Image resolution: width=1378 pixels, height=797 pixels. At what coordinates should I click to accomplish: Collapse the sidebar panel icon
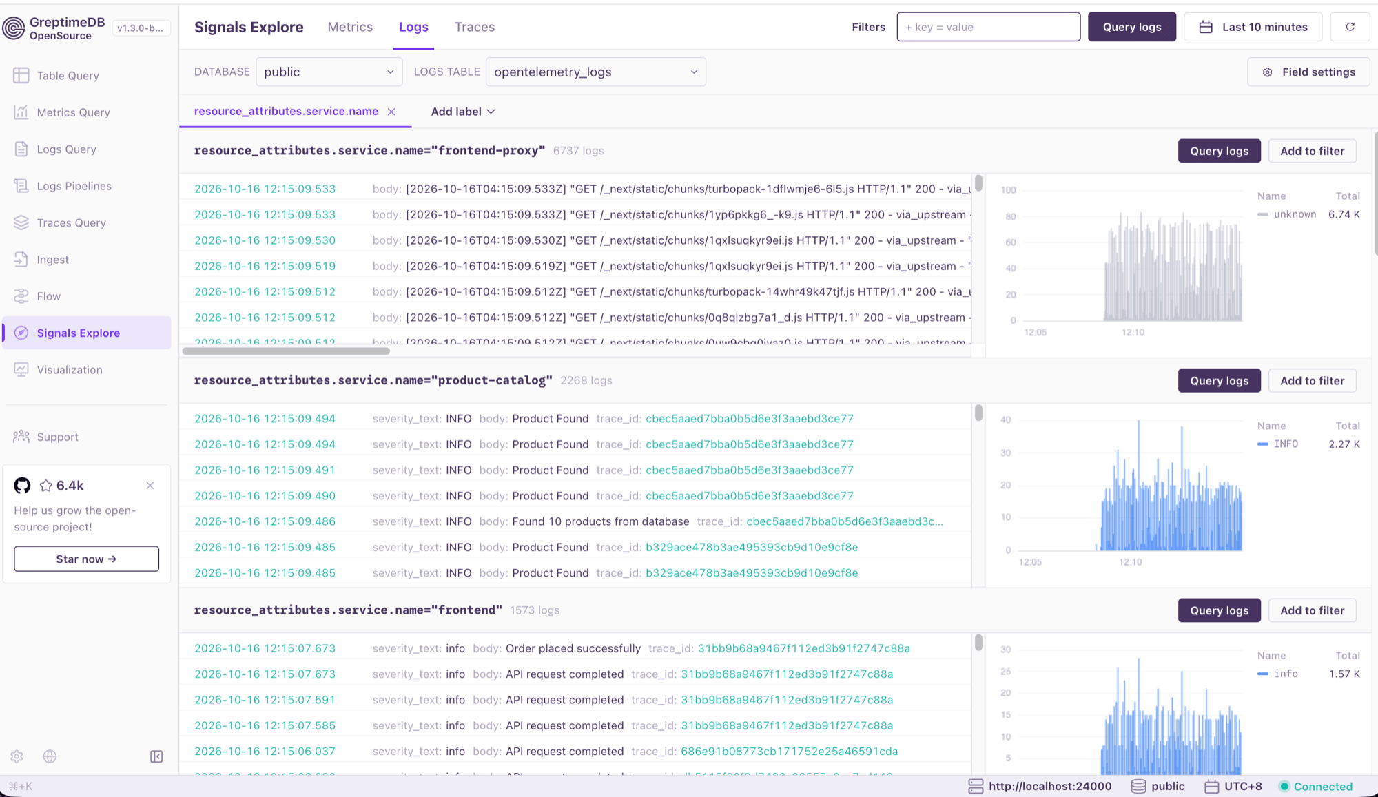click(x=156, y=756)
